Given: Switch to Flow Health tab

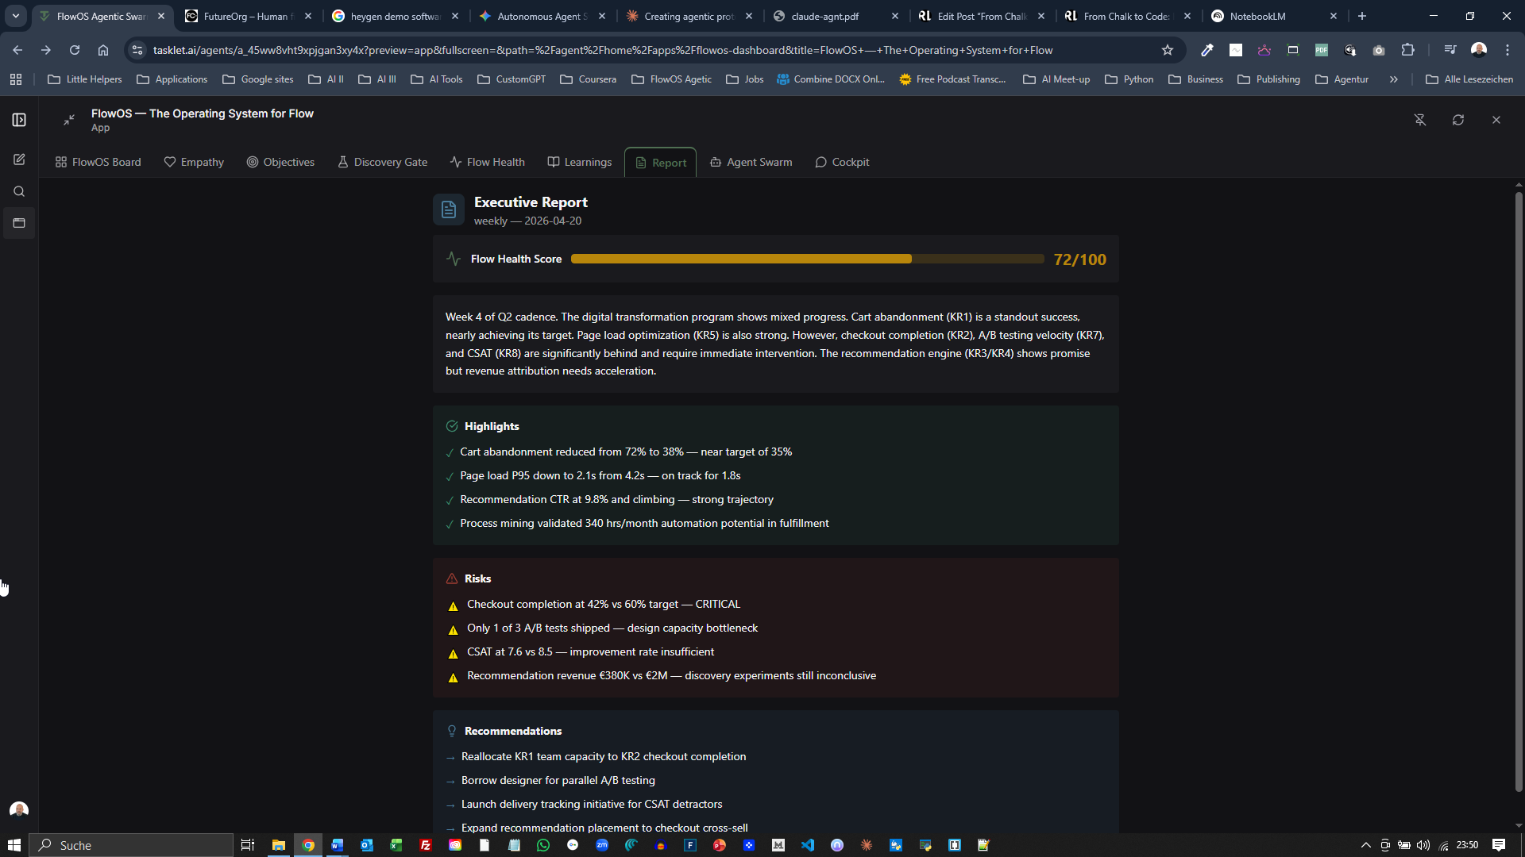Looking at the screenshot, I should click(x=487, y=162).
